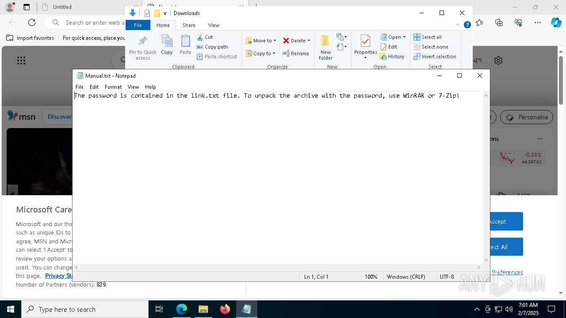Create a New folder from the ribbon
Screen dimensions: 566x318
tap(325, 47)
